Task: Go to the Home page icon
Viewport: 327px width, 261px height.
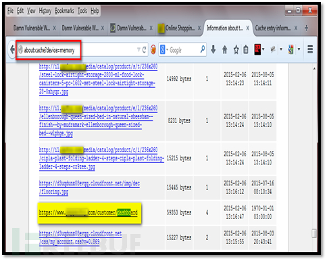Action: click(x=224, y=49)
